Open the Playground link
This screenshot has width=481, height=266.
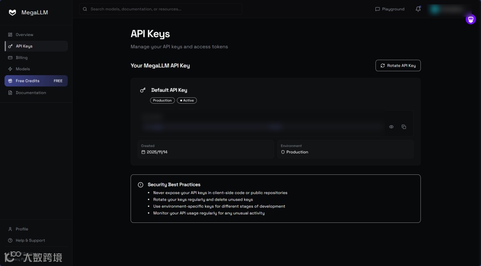390,9
